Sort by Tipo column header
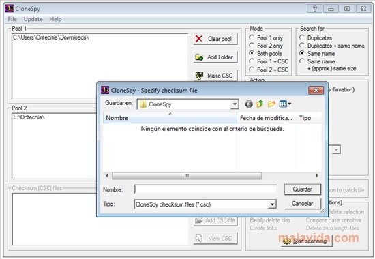375x259 pixels. coord(308,118)
